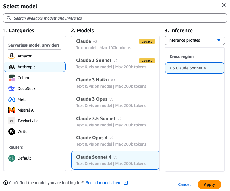The height and width of the screenshot is (191, 230).
Task: Click the Anthropic provider logo
Action: pos(11,67)
